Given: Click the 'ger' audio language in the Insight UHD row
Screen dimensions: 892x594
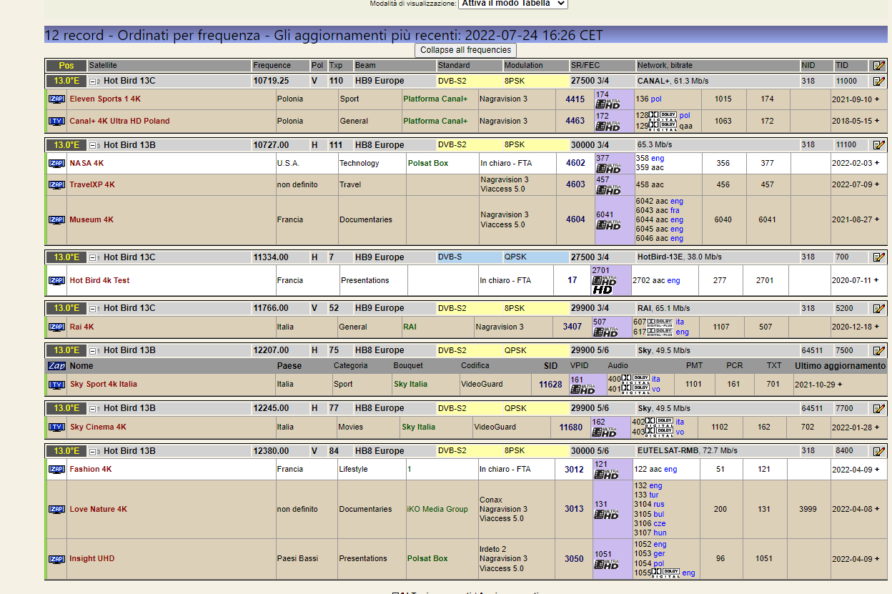Looking at the screenshot, I should click(x=659, y=554).
